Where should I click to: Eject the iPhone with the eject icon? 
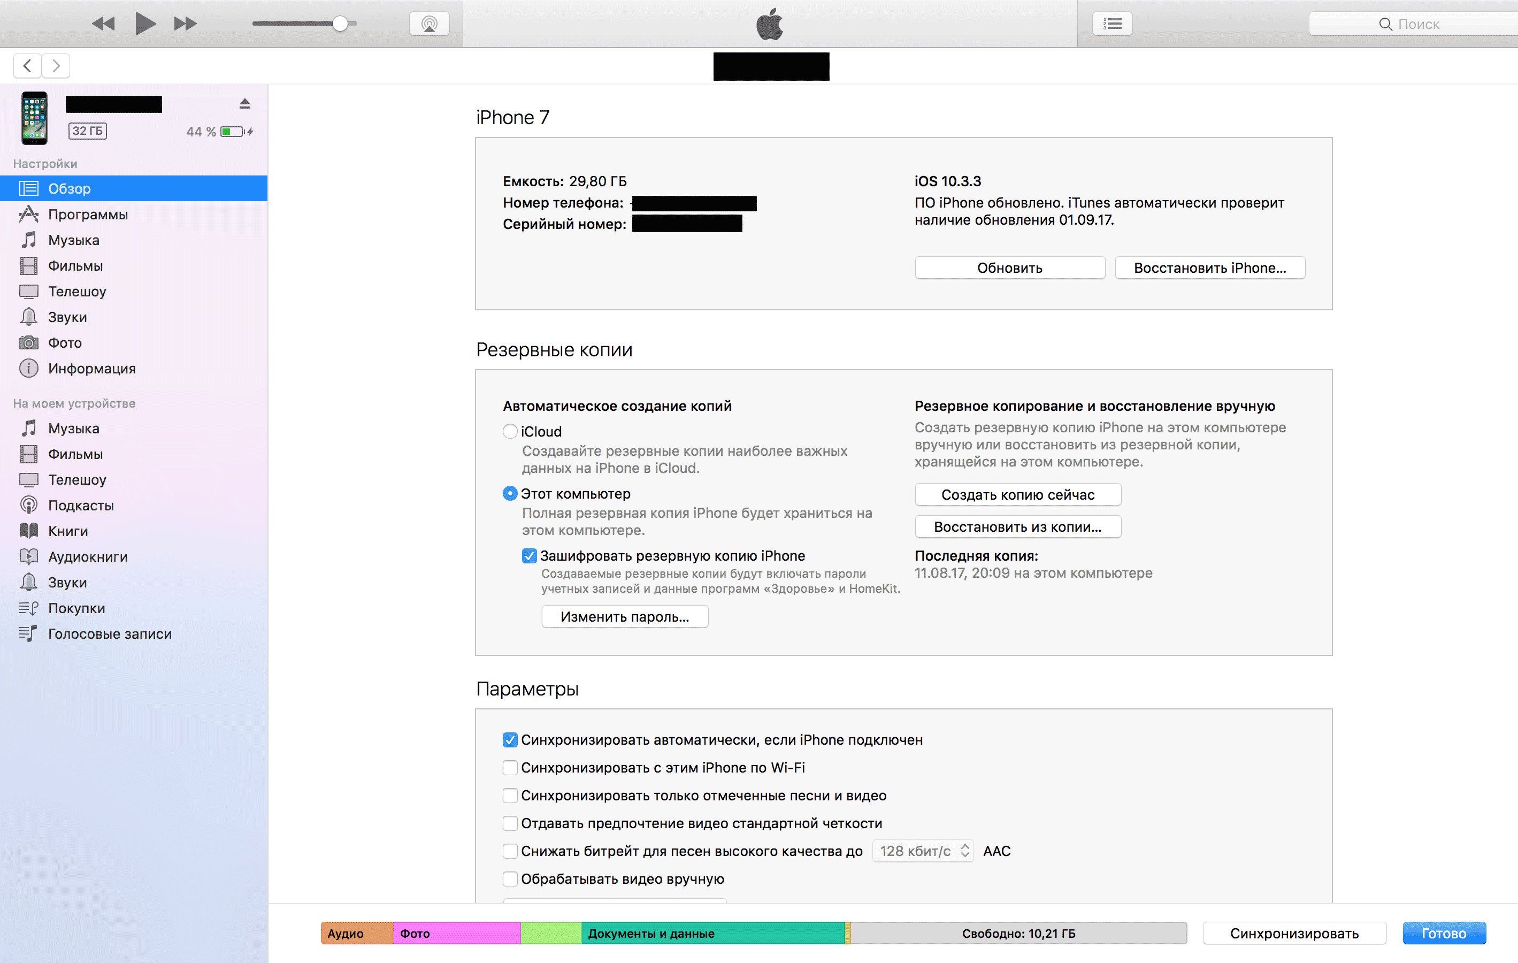pyautogui.click(x=244, y=103)
